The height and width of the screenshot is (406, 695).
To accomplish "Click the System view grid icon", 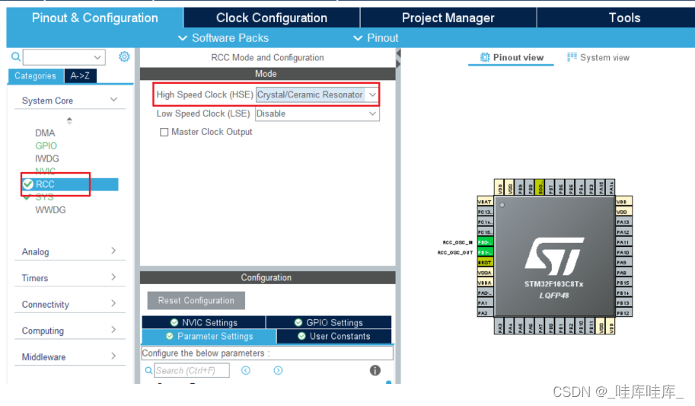I will [572, 57].
